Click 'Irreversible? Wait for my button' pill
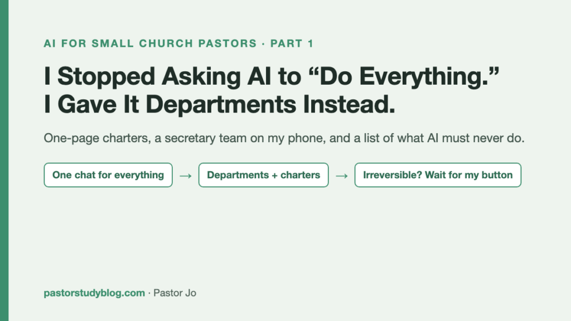571x321 pixels. click(438, 175)
